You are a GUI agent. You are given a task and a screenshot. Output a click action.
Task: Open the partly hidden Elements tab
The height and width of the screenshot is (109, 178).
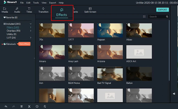click(x=76, y=10)
